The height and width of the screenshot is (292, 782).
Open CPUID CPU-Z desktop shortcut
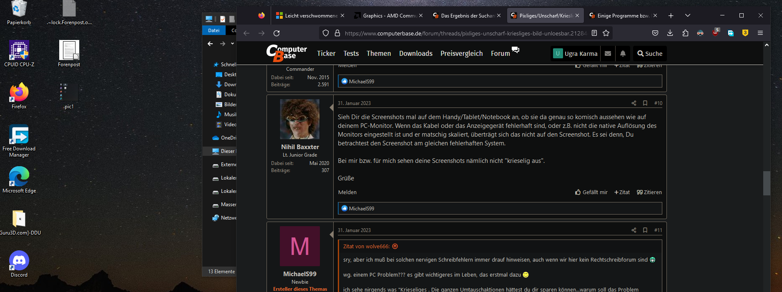pos(19,53)
